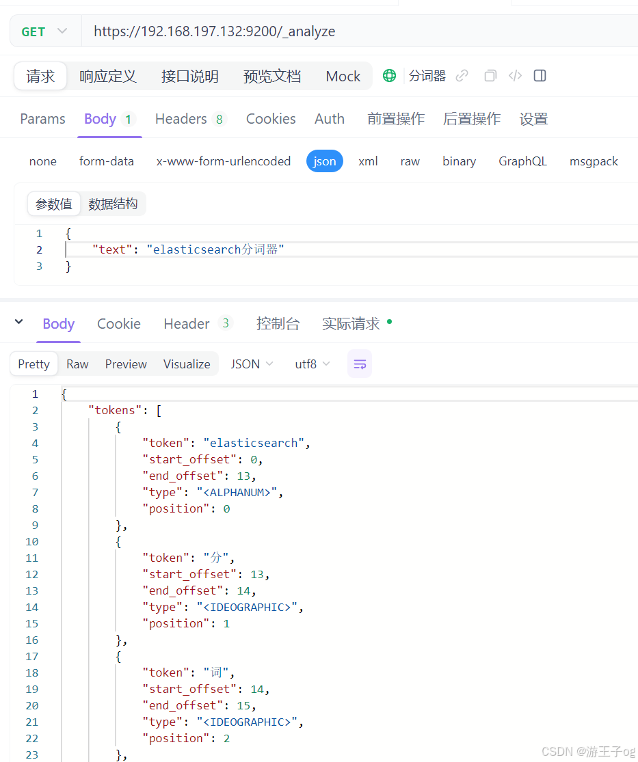This screenshot has height=762, width=638.
Task: Switch body type to none
Action: [42, 161]
